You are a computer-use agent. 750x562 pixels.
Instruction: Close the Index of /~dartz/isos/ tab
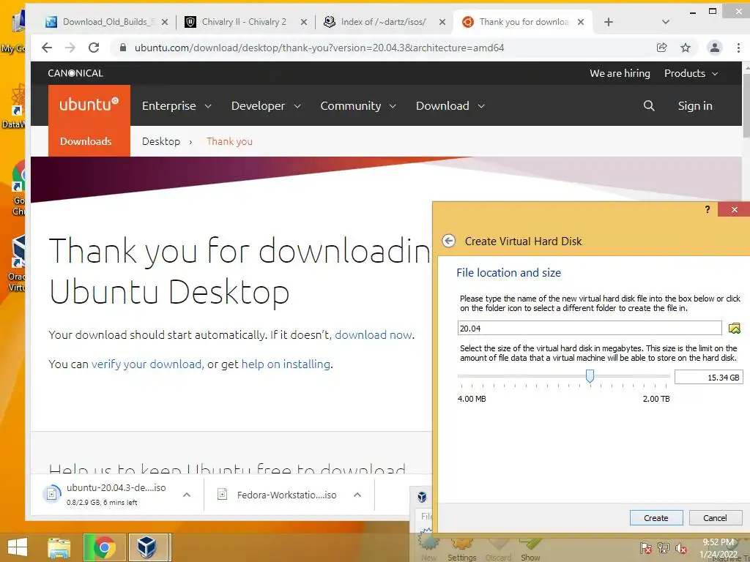tap(442, 22)
